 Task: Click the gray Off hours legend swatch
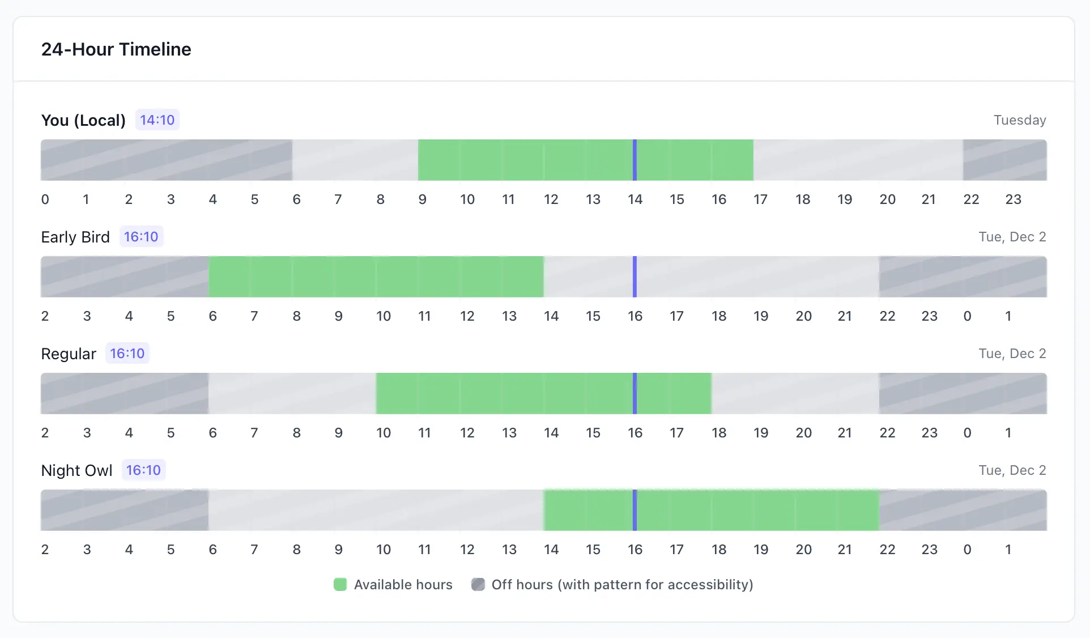point(478,585)
